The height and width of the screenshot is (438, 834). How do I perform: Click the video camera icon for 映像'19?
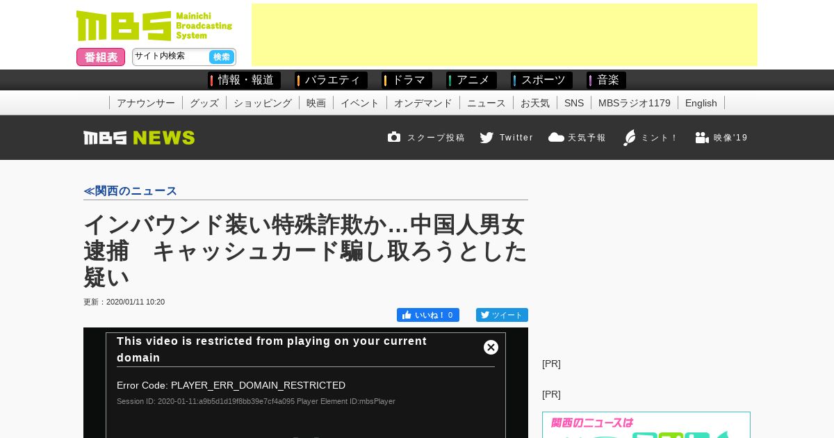tap(702, 138)
